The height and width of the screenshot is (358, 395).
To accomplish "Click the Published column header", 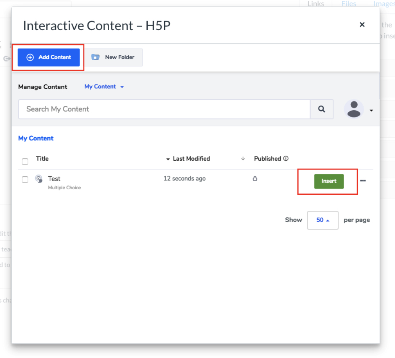I will coord(267,159).
